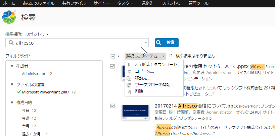The height and width of the screenshot is (136, 275).
Task: Click the blue 検索 button
Action: (x=167, y=43)
